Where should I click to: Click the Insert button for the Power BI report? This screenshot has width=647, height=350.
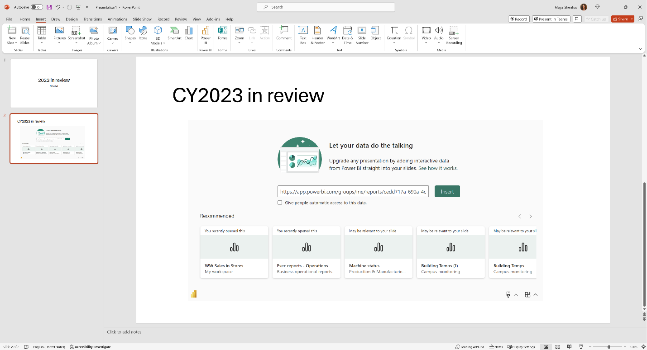point(447,191)
